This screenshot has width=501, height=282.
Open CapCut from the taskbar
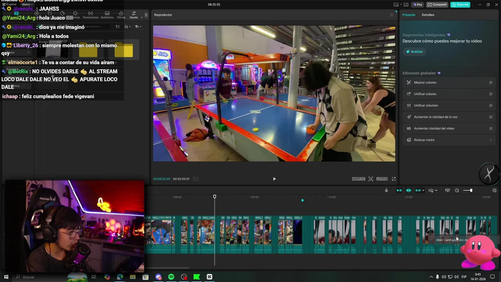[x=209, y=277]
